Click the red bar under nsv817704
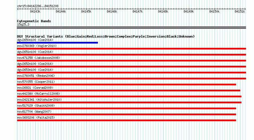Image resolution: width=254 pixels, height=140 pixels. [x=126, y=114]
